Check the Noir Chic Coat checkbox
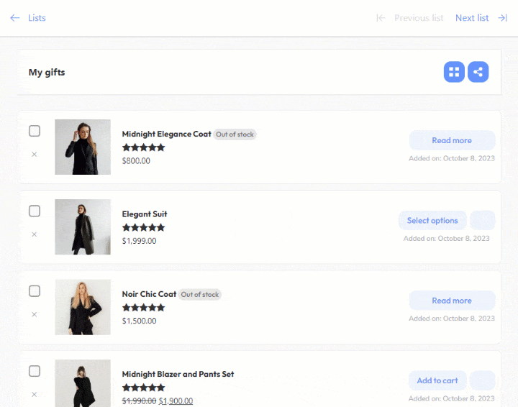 (x=35, y=291)
